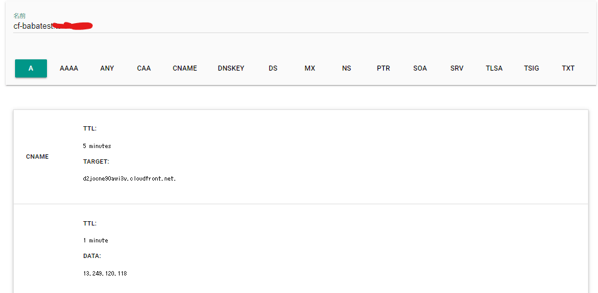
Task: Select the SOA record type
Action: (420, 69)
